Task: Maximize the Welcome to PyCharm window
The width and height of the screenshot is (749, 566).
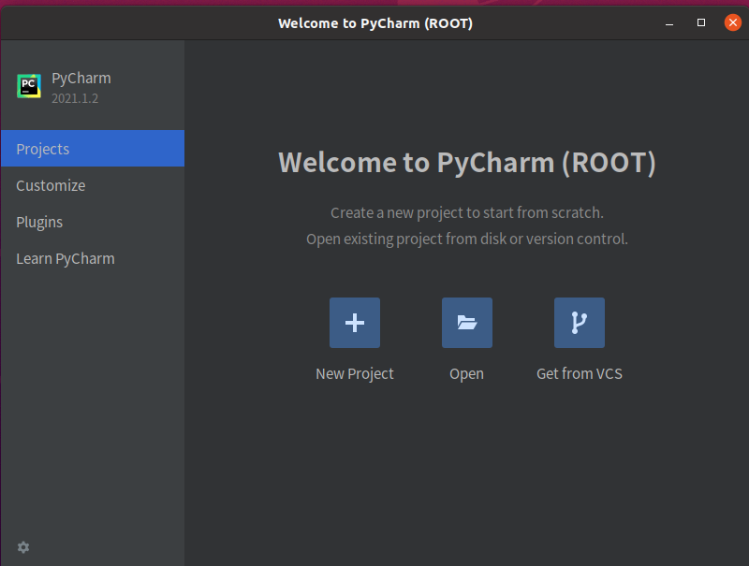Action: click(700, 22)
